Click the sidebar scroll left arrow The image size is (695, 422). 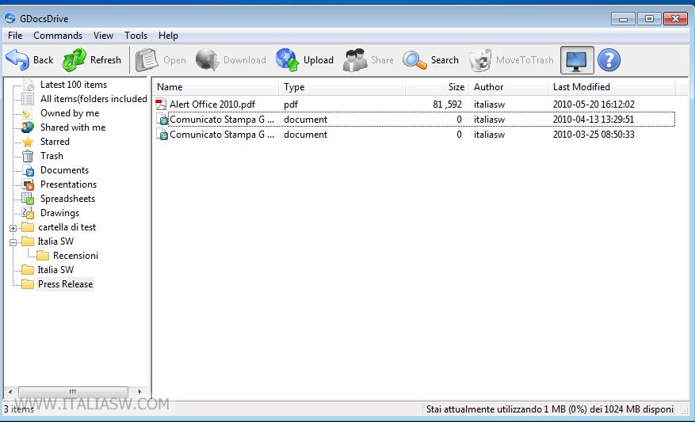[10, 392]
